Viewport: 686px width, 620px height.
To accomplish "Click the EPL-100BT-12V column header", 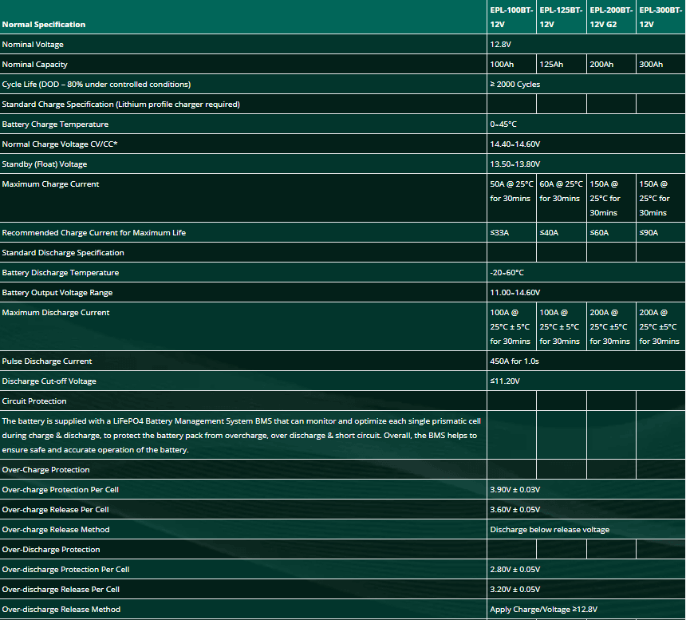I will coord(511,17).
